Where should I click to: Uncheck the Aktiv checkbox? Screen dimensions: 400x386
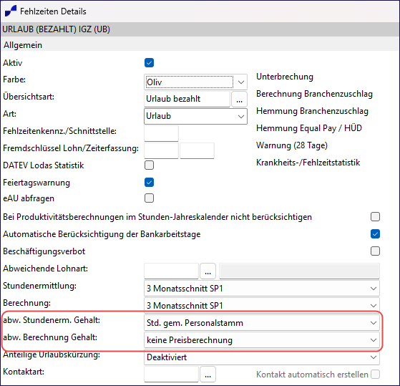coord(149,62)
